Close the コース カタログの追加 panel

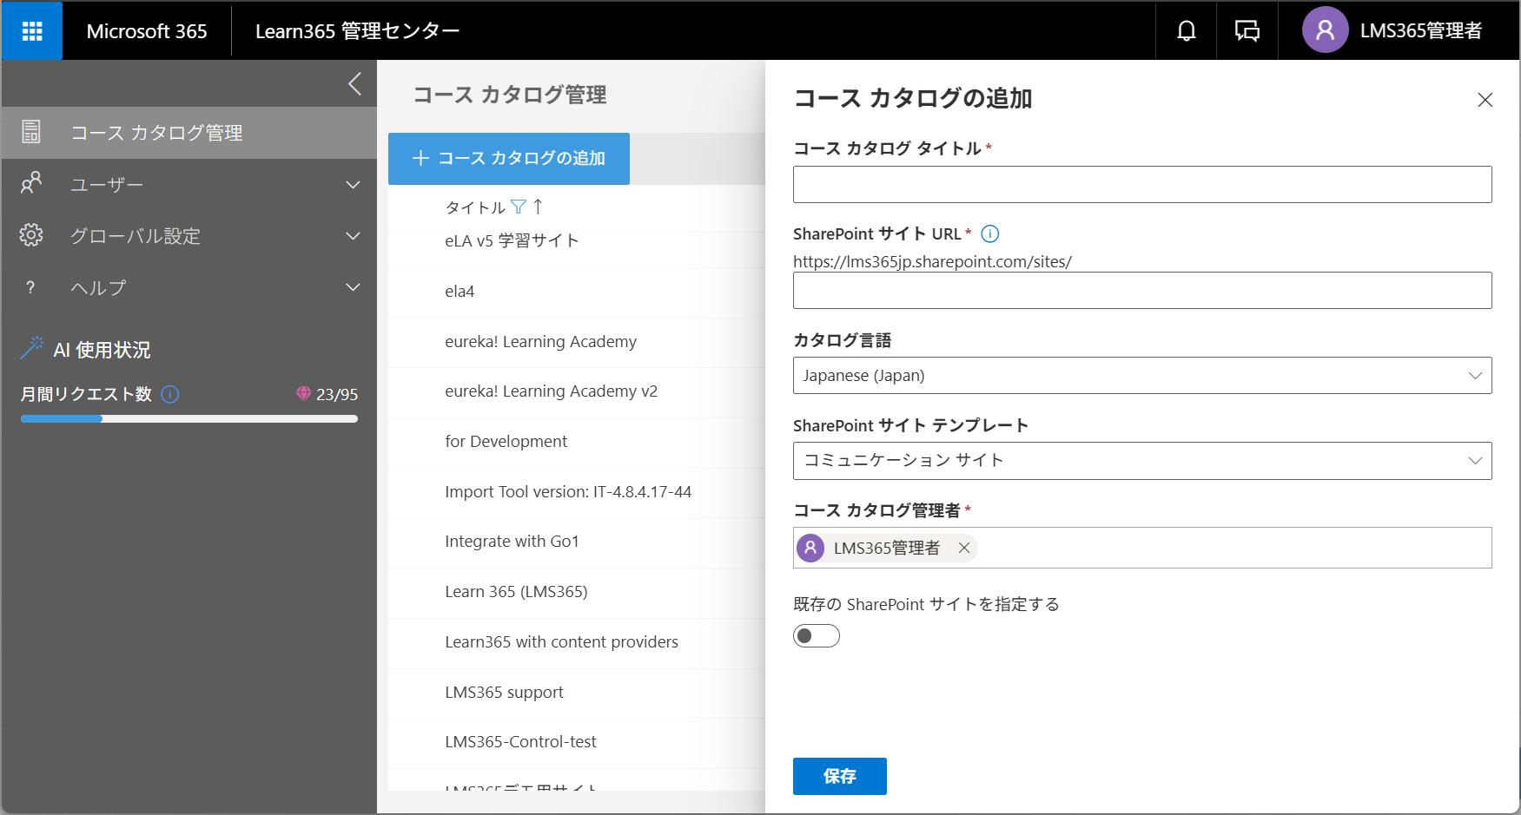click(1485, 100)
